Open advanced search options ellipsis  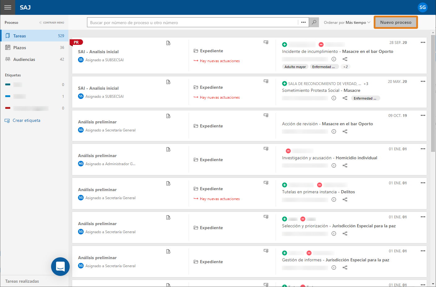[x=303, y=22]
